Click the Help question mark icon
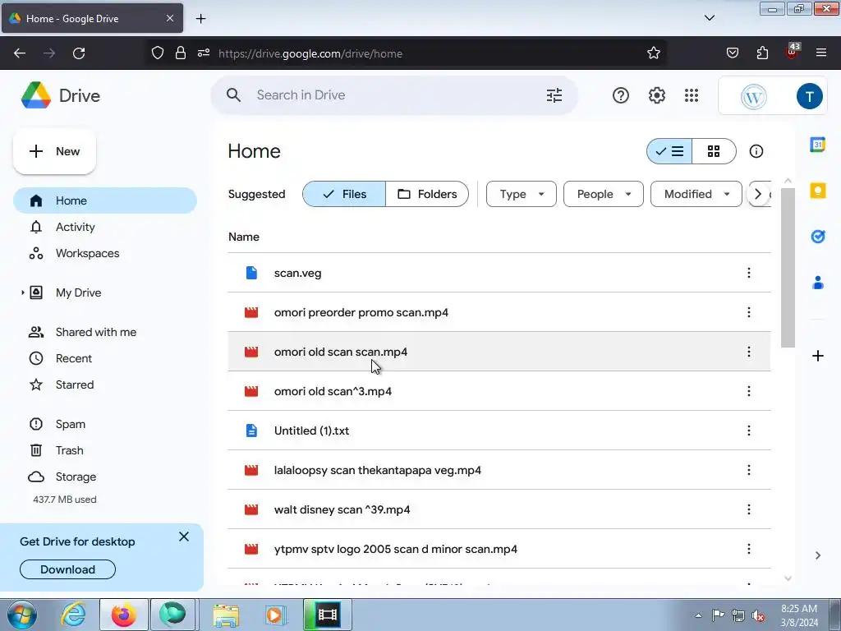This screenshot has width=841, height=631. point(621,95)
